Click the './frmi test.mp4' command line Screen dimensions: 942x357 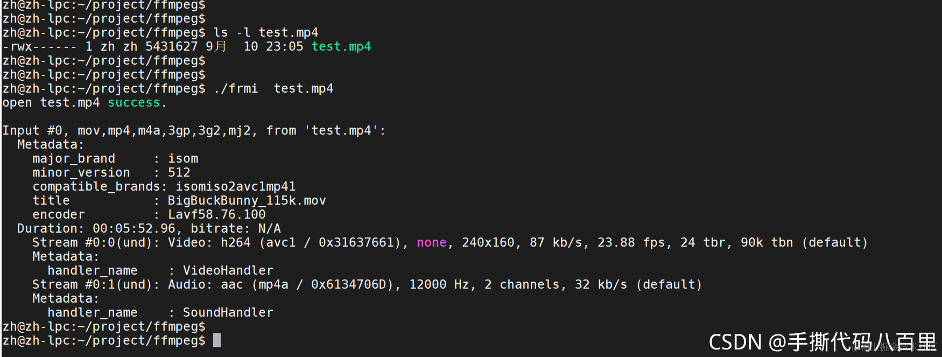pos(273,88)
